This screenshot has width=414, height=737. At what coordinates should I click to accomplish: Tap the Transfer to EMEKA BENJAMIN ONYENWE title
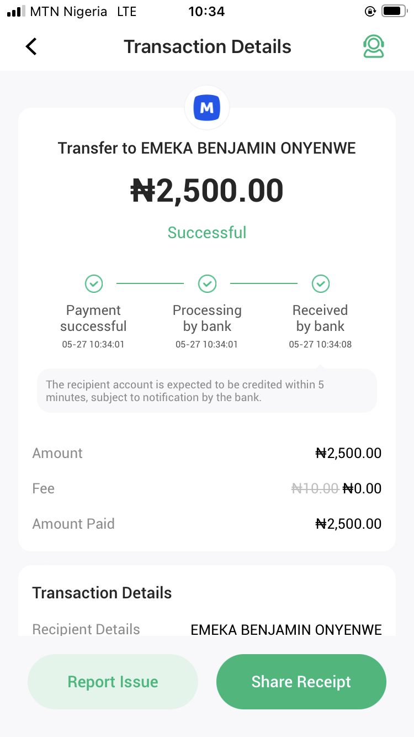point(207,148)
